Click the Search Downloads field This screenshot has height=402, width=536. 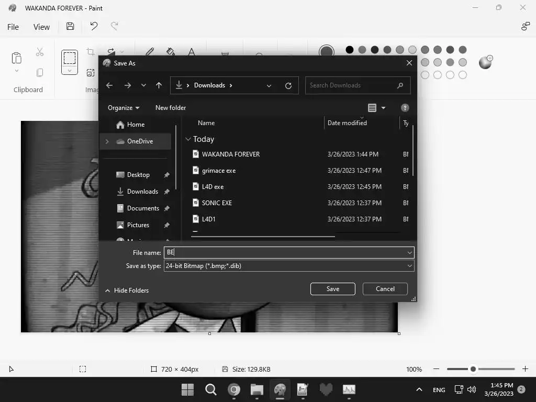(x=358, y=85)
